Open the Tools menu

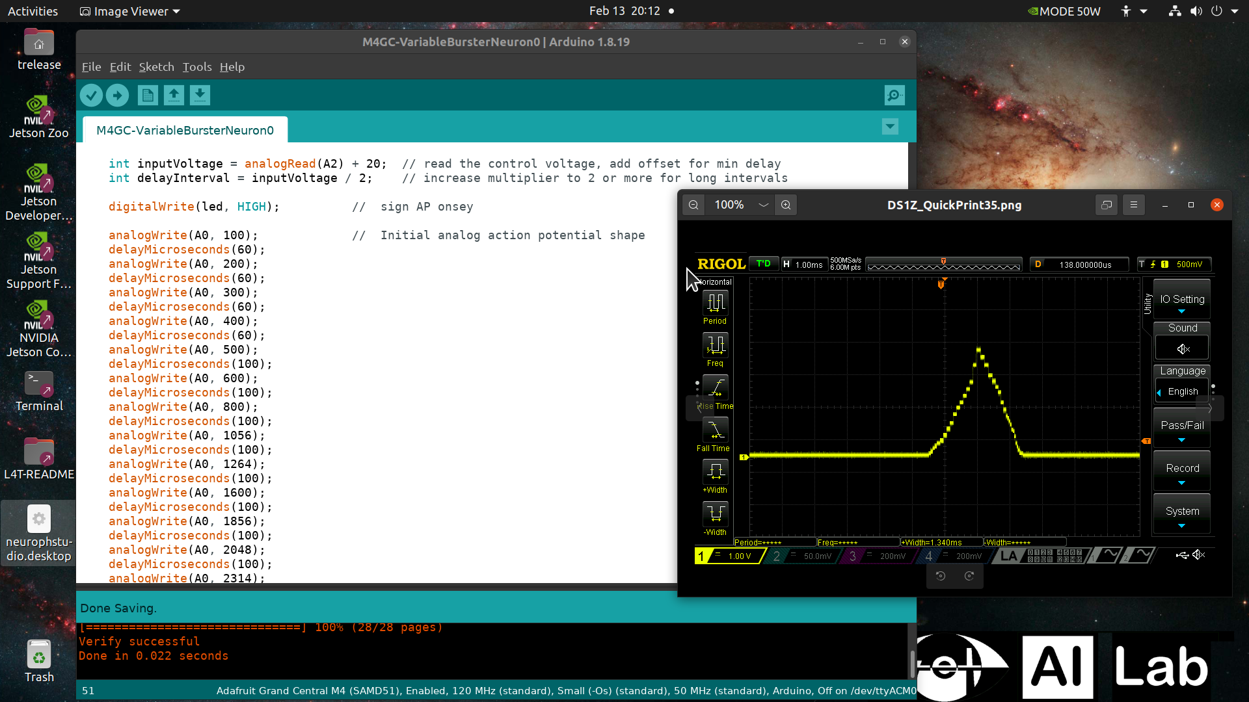point(196,67)
